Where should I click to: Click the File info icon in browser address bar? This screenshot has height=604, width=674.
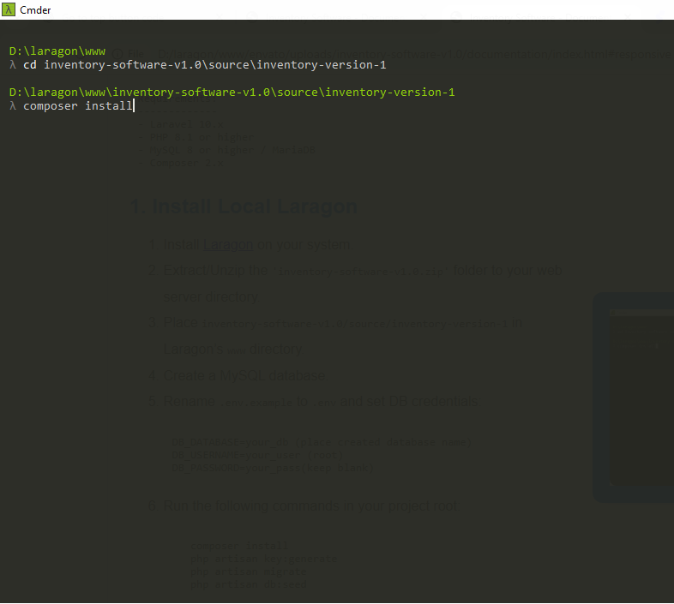pos(117,54)
